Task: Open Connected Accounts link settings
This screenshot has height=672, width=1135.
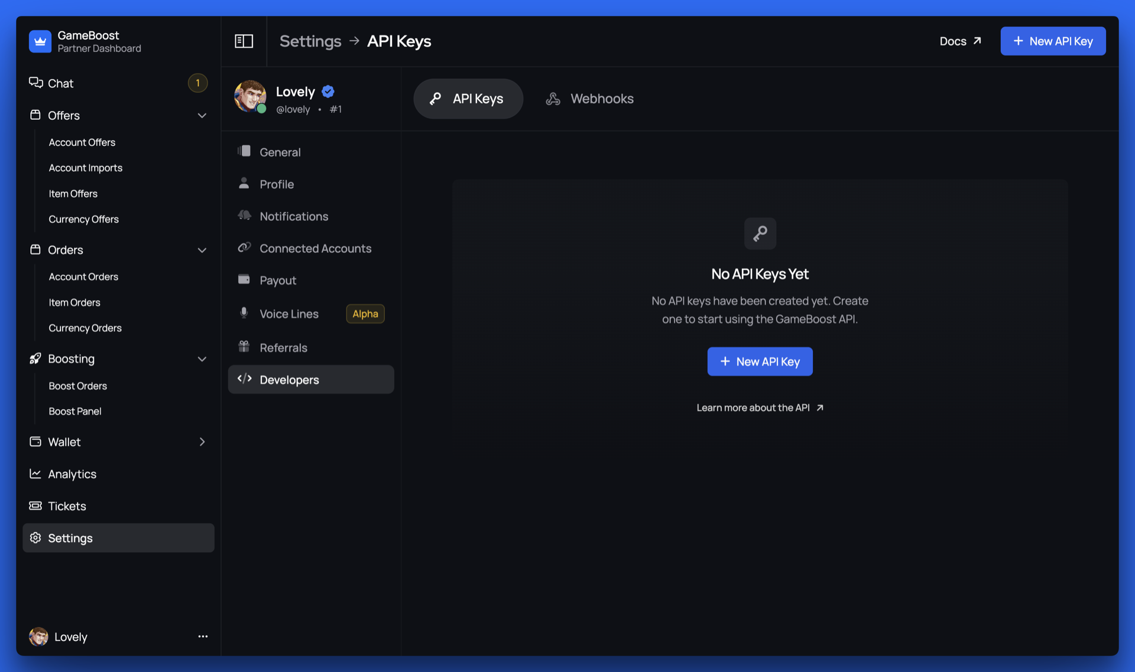Action: pyautogui.click(x=315, y=249)
